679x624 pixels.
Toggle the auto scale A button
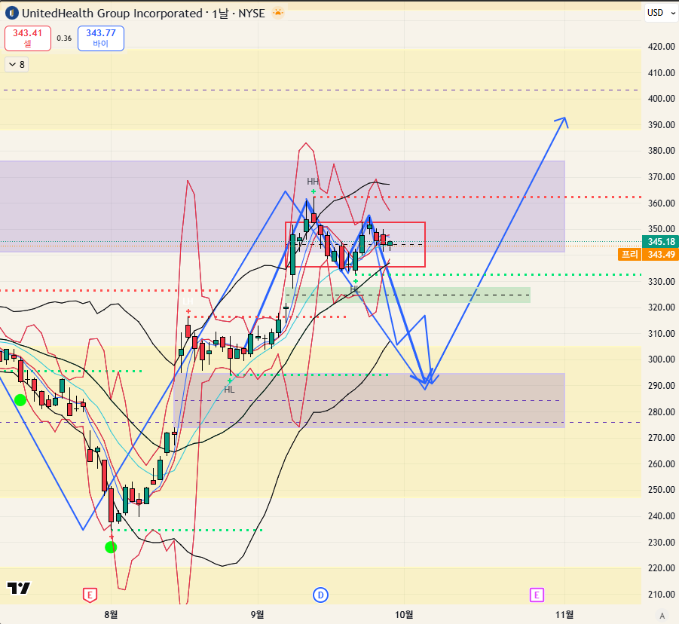tap(662, 616)
